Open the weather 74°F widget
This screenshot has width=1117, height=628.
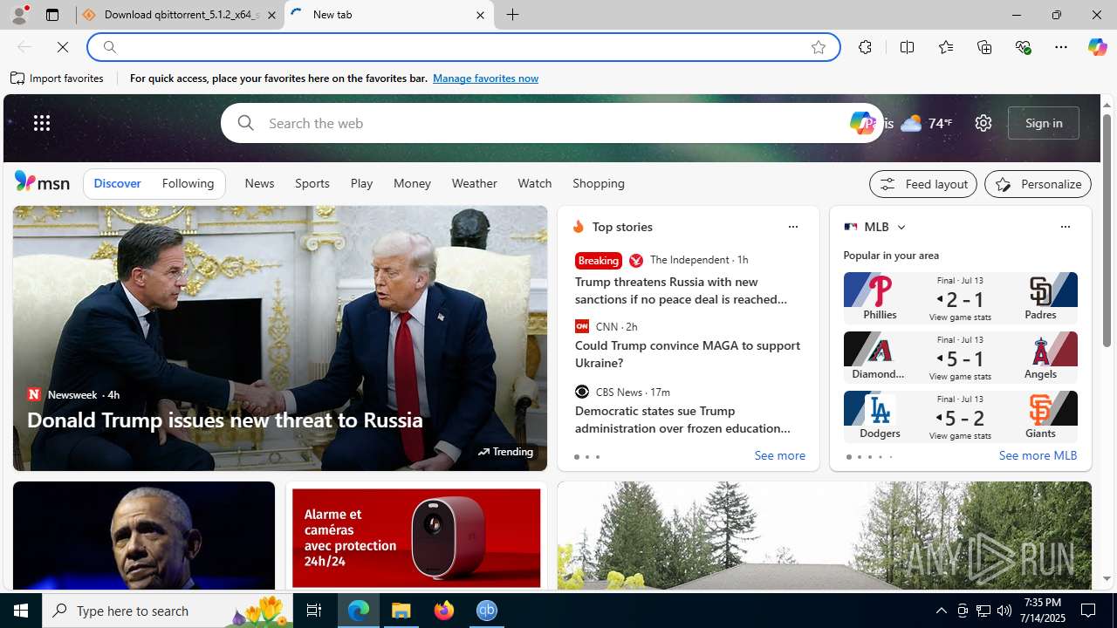tap(927, 123)
